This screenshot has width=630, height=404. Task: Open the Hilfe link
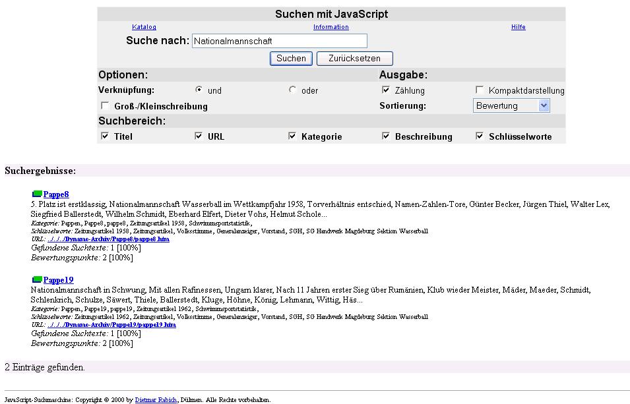pyautogui.click(x=518, y=27)
